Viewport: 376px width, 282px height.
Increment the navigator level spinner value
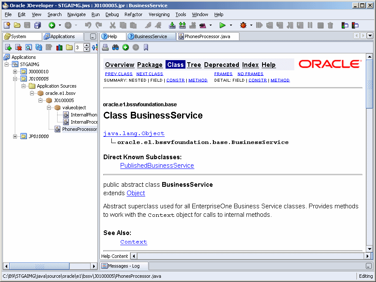pos(87,45)
